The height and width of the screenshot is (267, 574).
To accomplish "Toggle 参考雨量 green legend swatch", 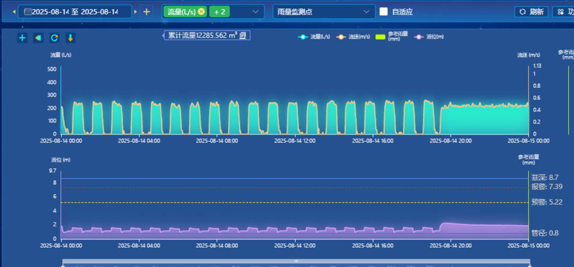I will [x=381, y=37].
